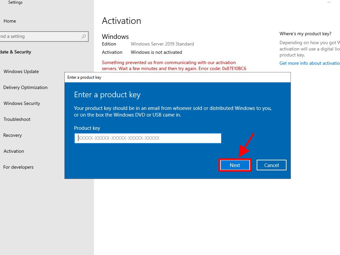340x255 pixels.
Task: Select Activation in the sidebar
Action: 14,151
